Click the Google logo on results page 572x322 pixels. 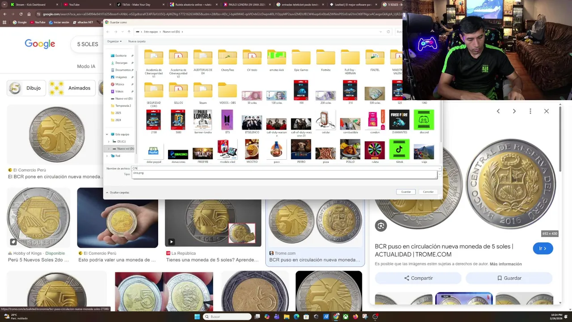tap(40, 44)
